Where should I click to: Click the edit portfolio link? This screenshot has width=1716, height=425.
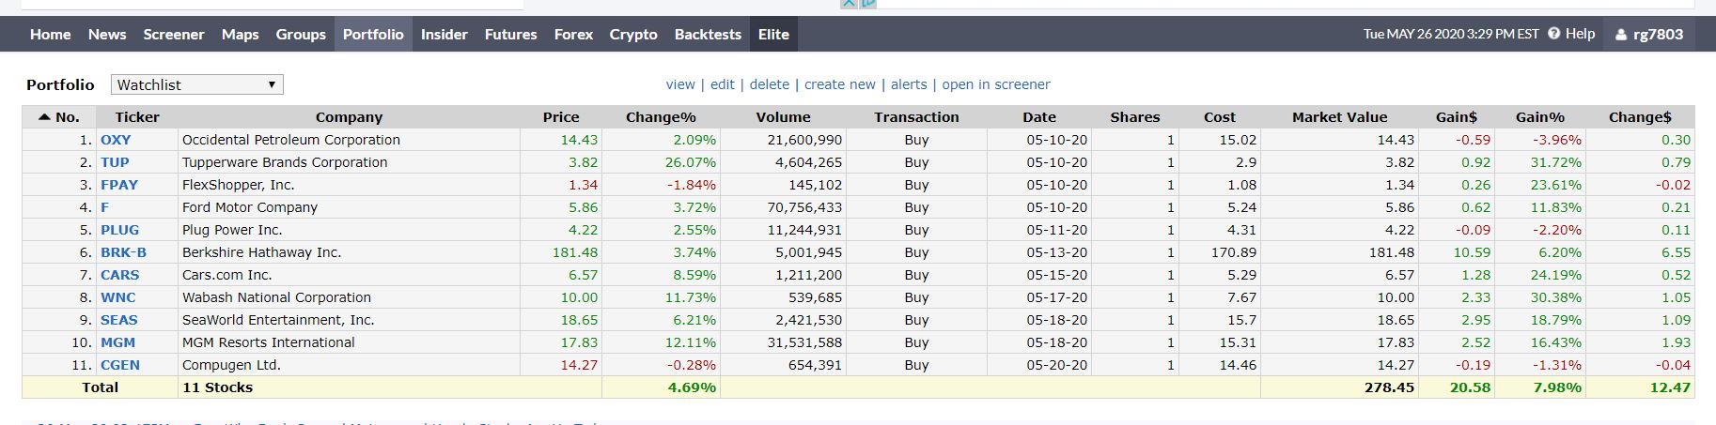coord(722,84)
